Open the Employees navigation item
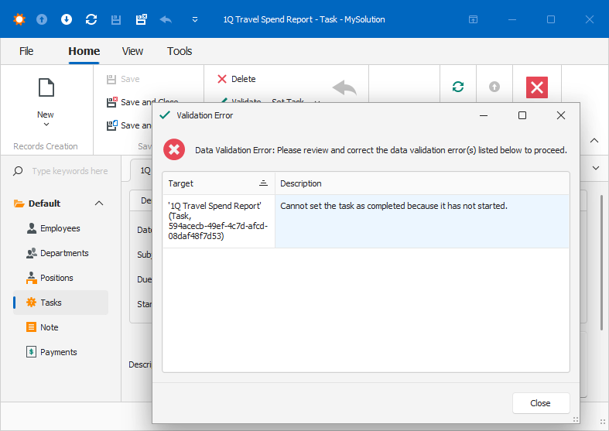The image size is (609, 431). pos(60,229)
